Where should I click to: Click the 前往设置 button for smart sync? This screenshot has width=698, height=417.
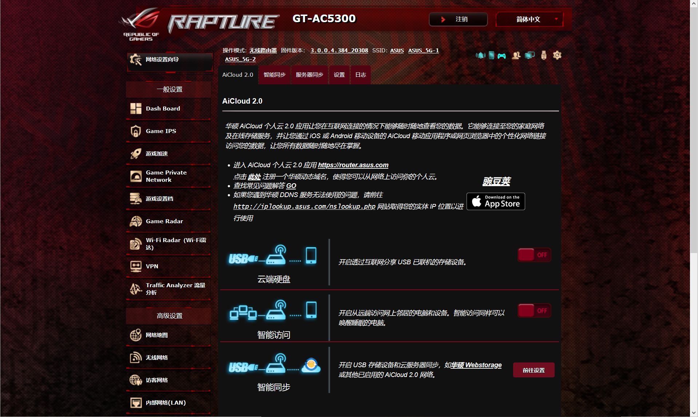(x=534, y=370)
